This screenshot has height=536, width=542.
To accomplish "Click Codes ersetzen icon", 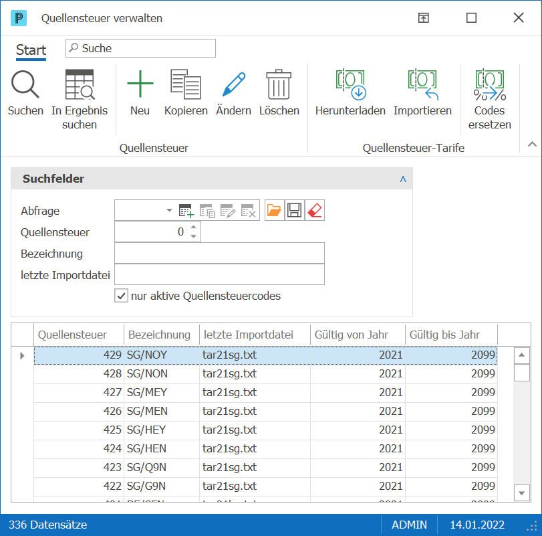I will click(489, 85).
